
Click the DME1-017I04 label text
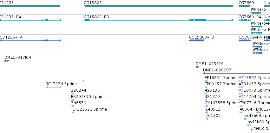(18, 57)
